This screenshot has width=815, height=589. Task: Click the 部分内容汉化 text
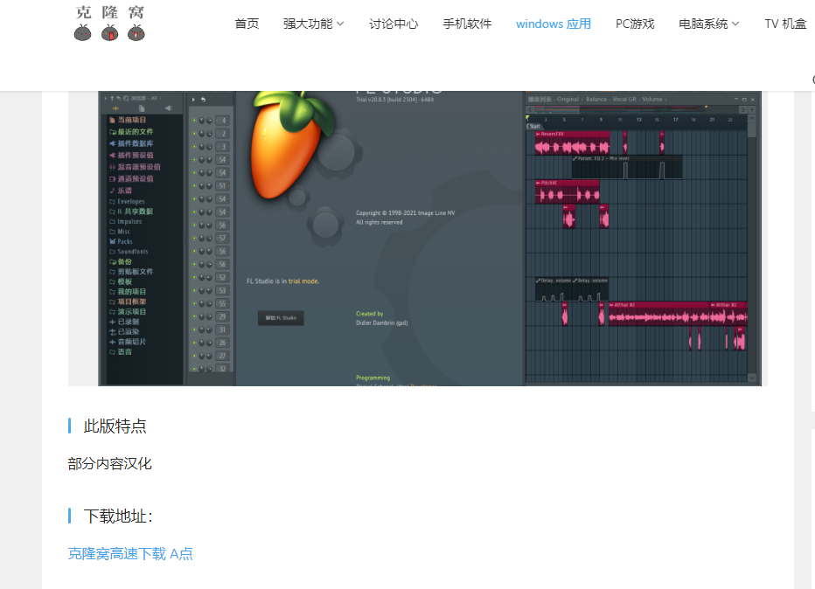(109, 463)
